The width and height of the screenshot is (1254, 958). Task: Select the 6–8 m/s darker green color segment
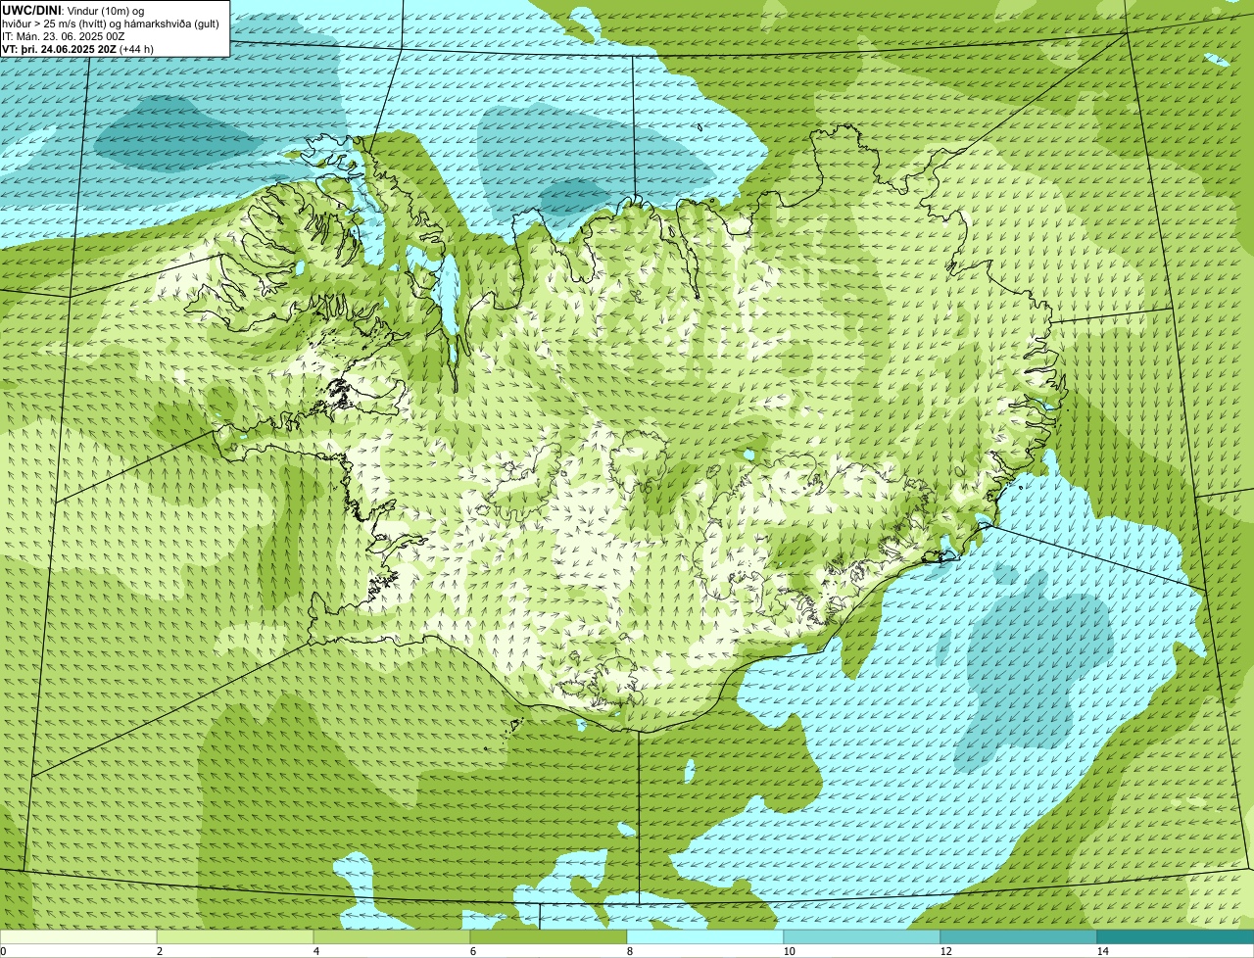[x=549, y=936]
